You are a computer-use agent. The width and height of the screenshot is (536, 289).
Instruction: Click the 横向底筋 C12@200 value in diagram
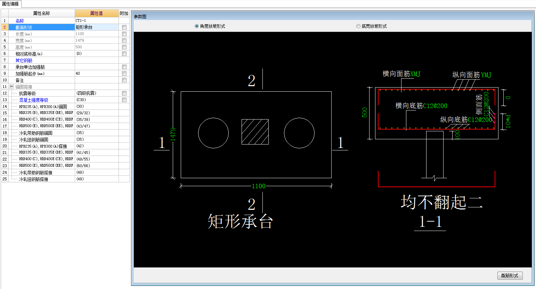click(x=435, y=106)
